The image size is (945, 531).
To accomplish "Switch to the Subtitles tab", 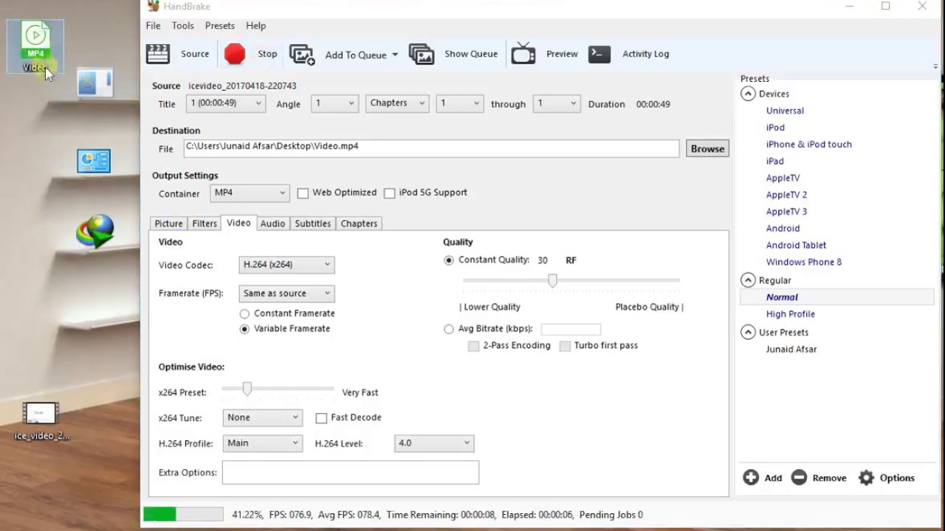I will coord(313,223).
